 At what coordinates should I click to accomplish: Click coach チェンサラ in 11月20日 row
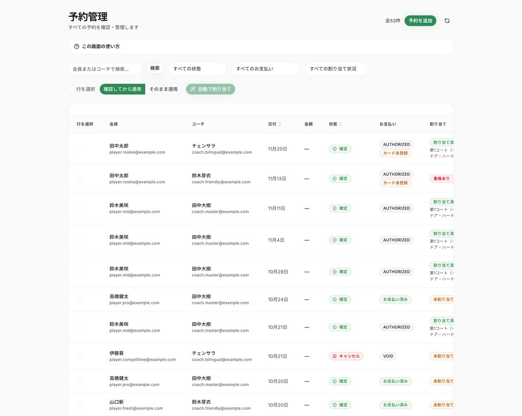tap(204, 146)
